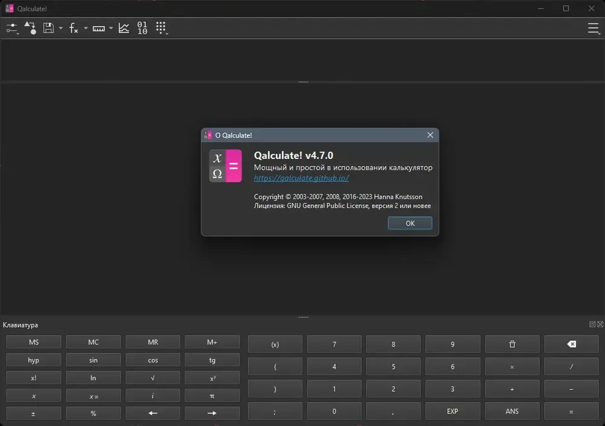Screen dimensions: 605x426
Task: Click the (x) smart parentheses key
Action: pyautogui.click(x=275, y=344)
